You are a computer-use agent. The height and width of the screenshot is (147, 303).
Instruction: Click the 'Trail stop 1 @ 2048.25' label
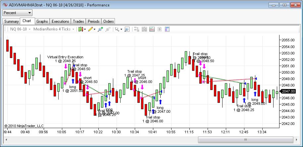(244, 108)
